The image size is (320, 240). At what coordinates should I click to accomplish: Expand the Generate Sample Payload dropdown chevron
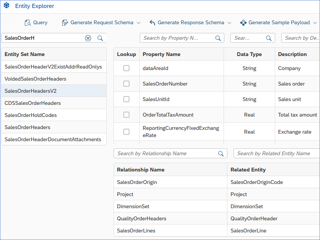click(x=315, y=23)
